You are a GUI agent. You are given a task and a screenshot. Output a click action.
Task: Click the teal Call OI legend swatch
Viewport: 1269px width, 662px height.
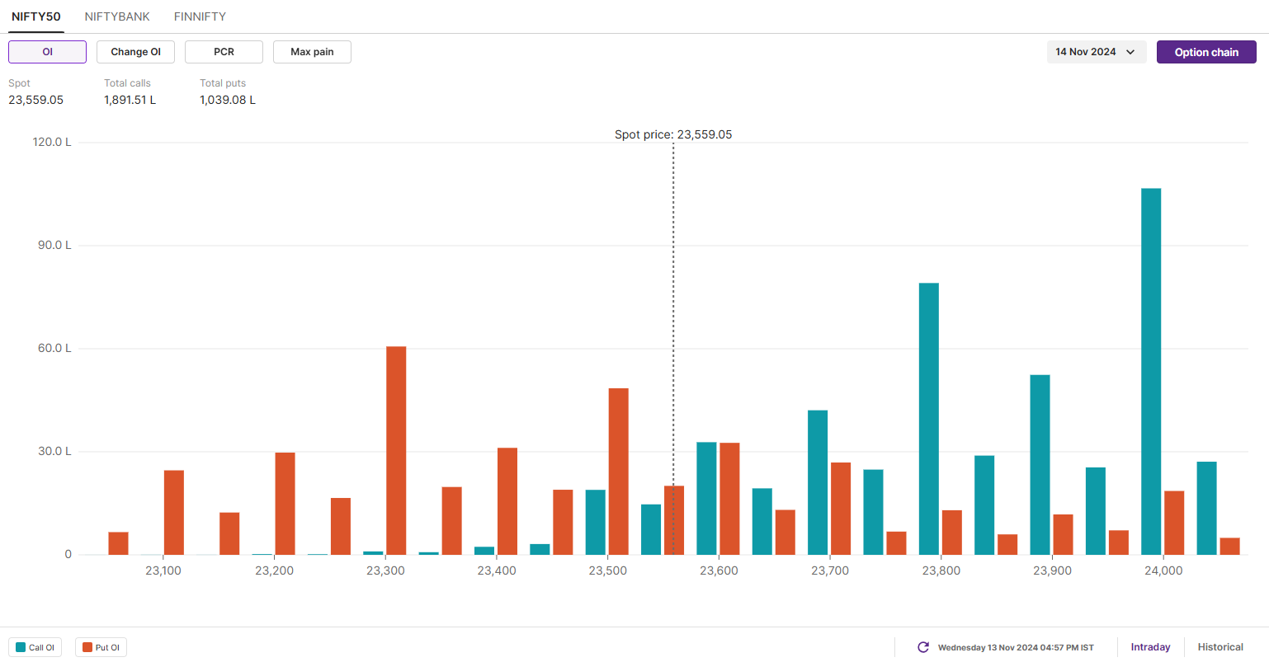(21, 647)
